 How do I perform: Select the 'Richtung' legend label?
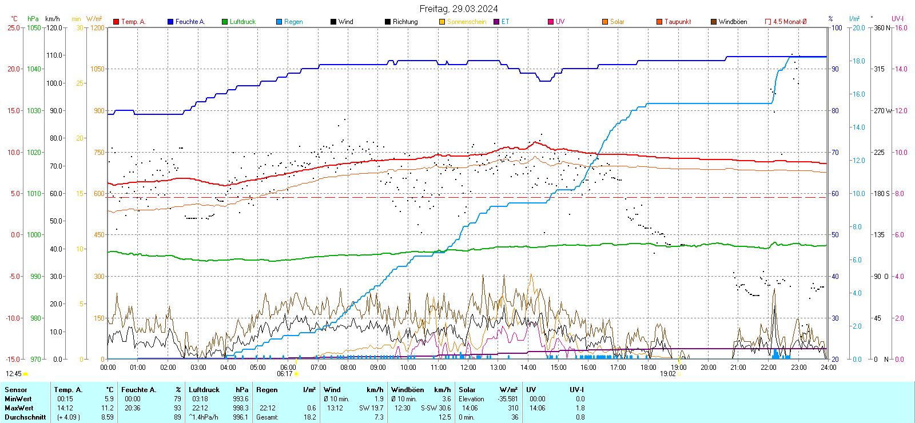[405, 22]
